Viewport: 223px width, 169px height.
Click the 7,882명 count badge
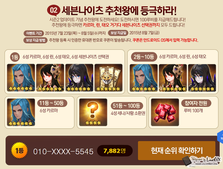pos(115,151)
